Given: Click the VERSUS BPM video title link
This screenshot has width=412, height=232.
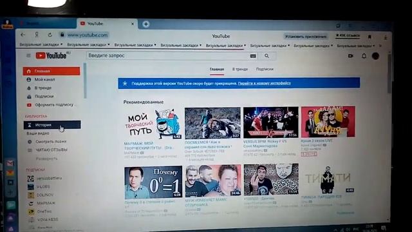Looking at the screenshot, I should click(x=265, y=144).
